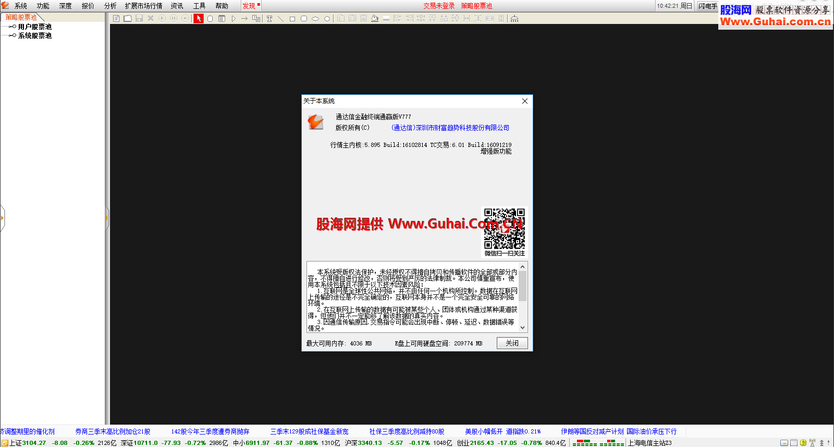The height and width of the screenshot is (447, 834).
Task: Open the 发现 menu item
Action: click(249, 6)
